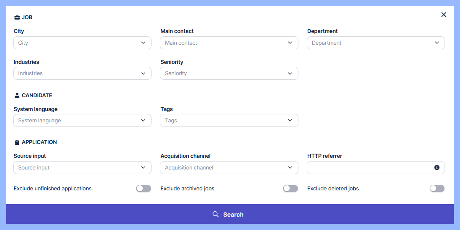Image resolution: width=460 pixels, height=230 pixels.
Task: Open the City dropdown
Action: 82,43
